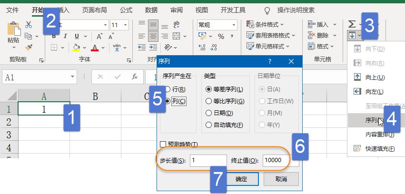
Task: Align text left
Action: [141, 36]
